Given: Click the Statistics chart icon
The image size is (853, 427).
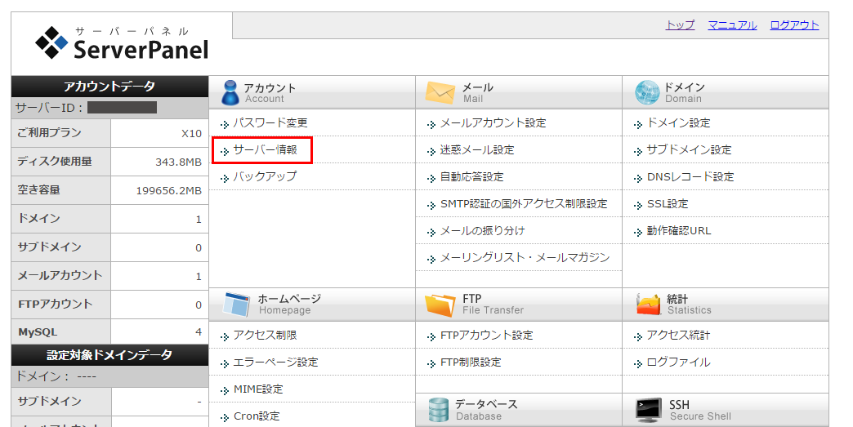Looking at the screenshot, I should point(648,305).
